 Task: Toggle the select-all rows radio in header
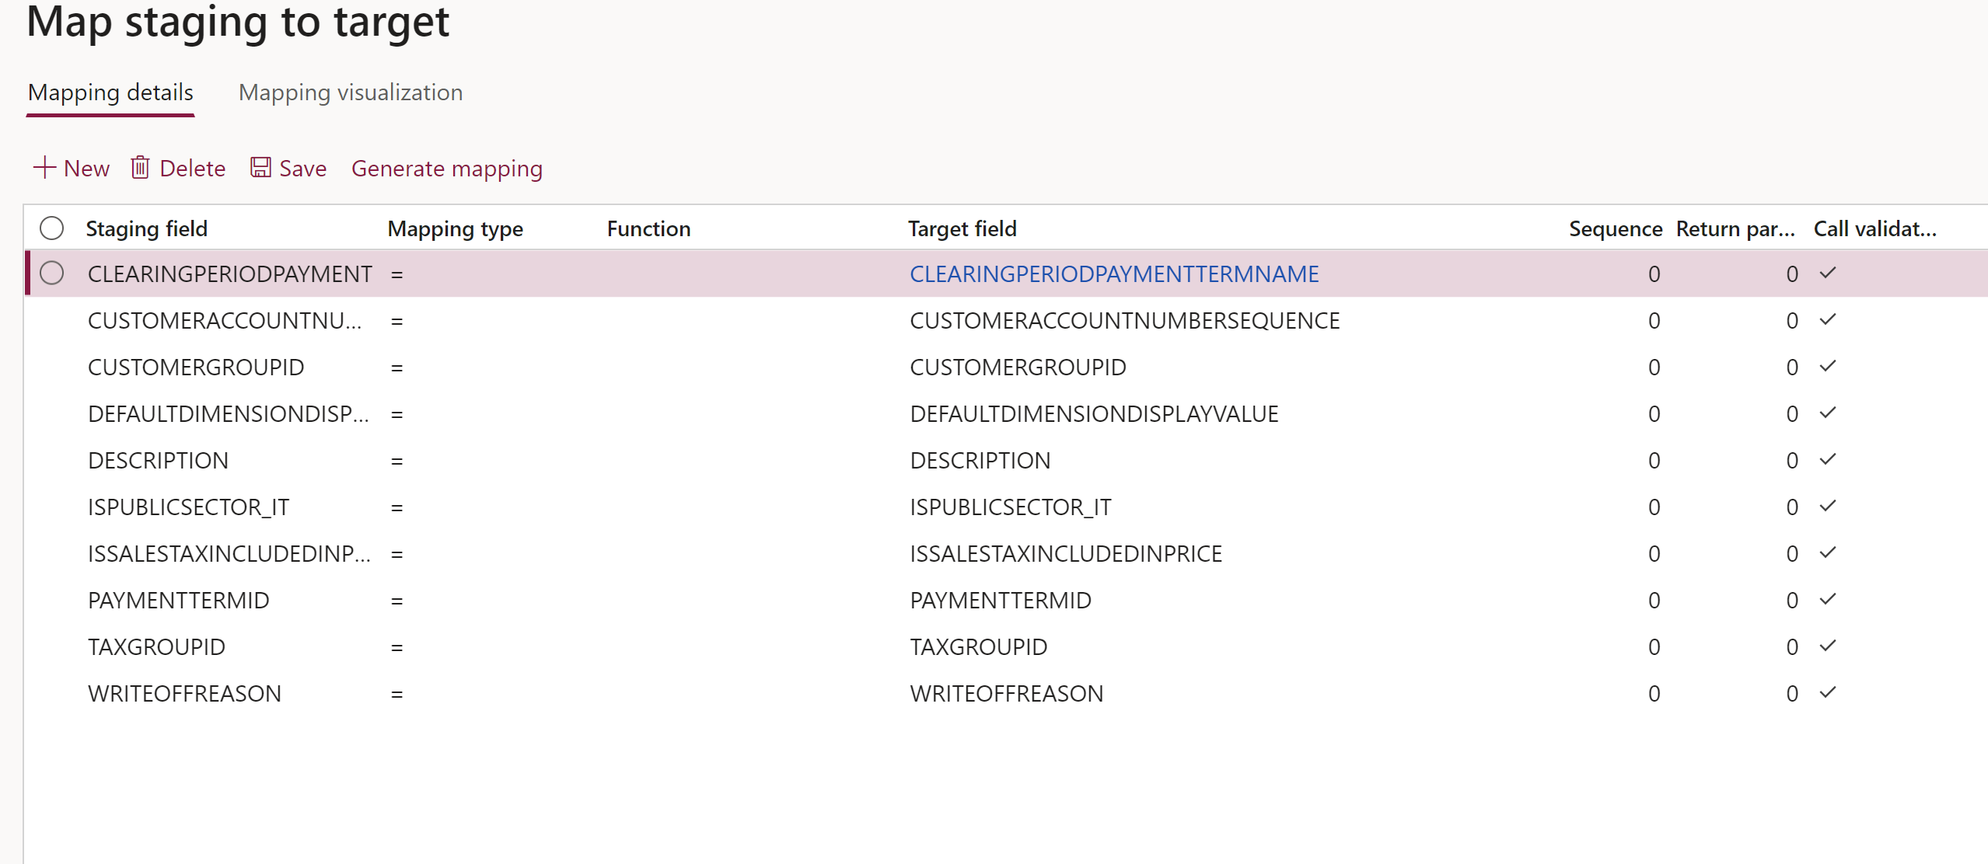click(x=51, y=228)
